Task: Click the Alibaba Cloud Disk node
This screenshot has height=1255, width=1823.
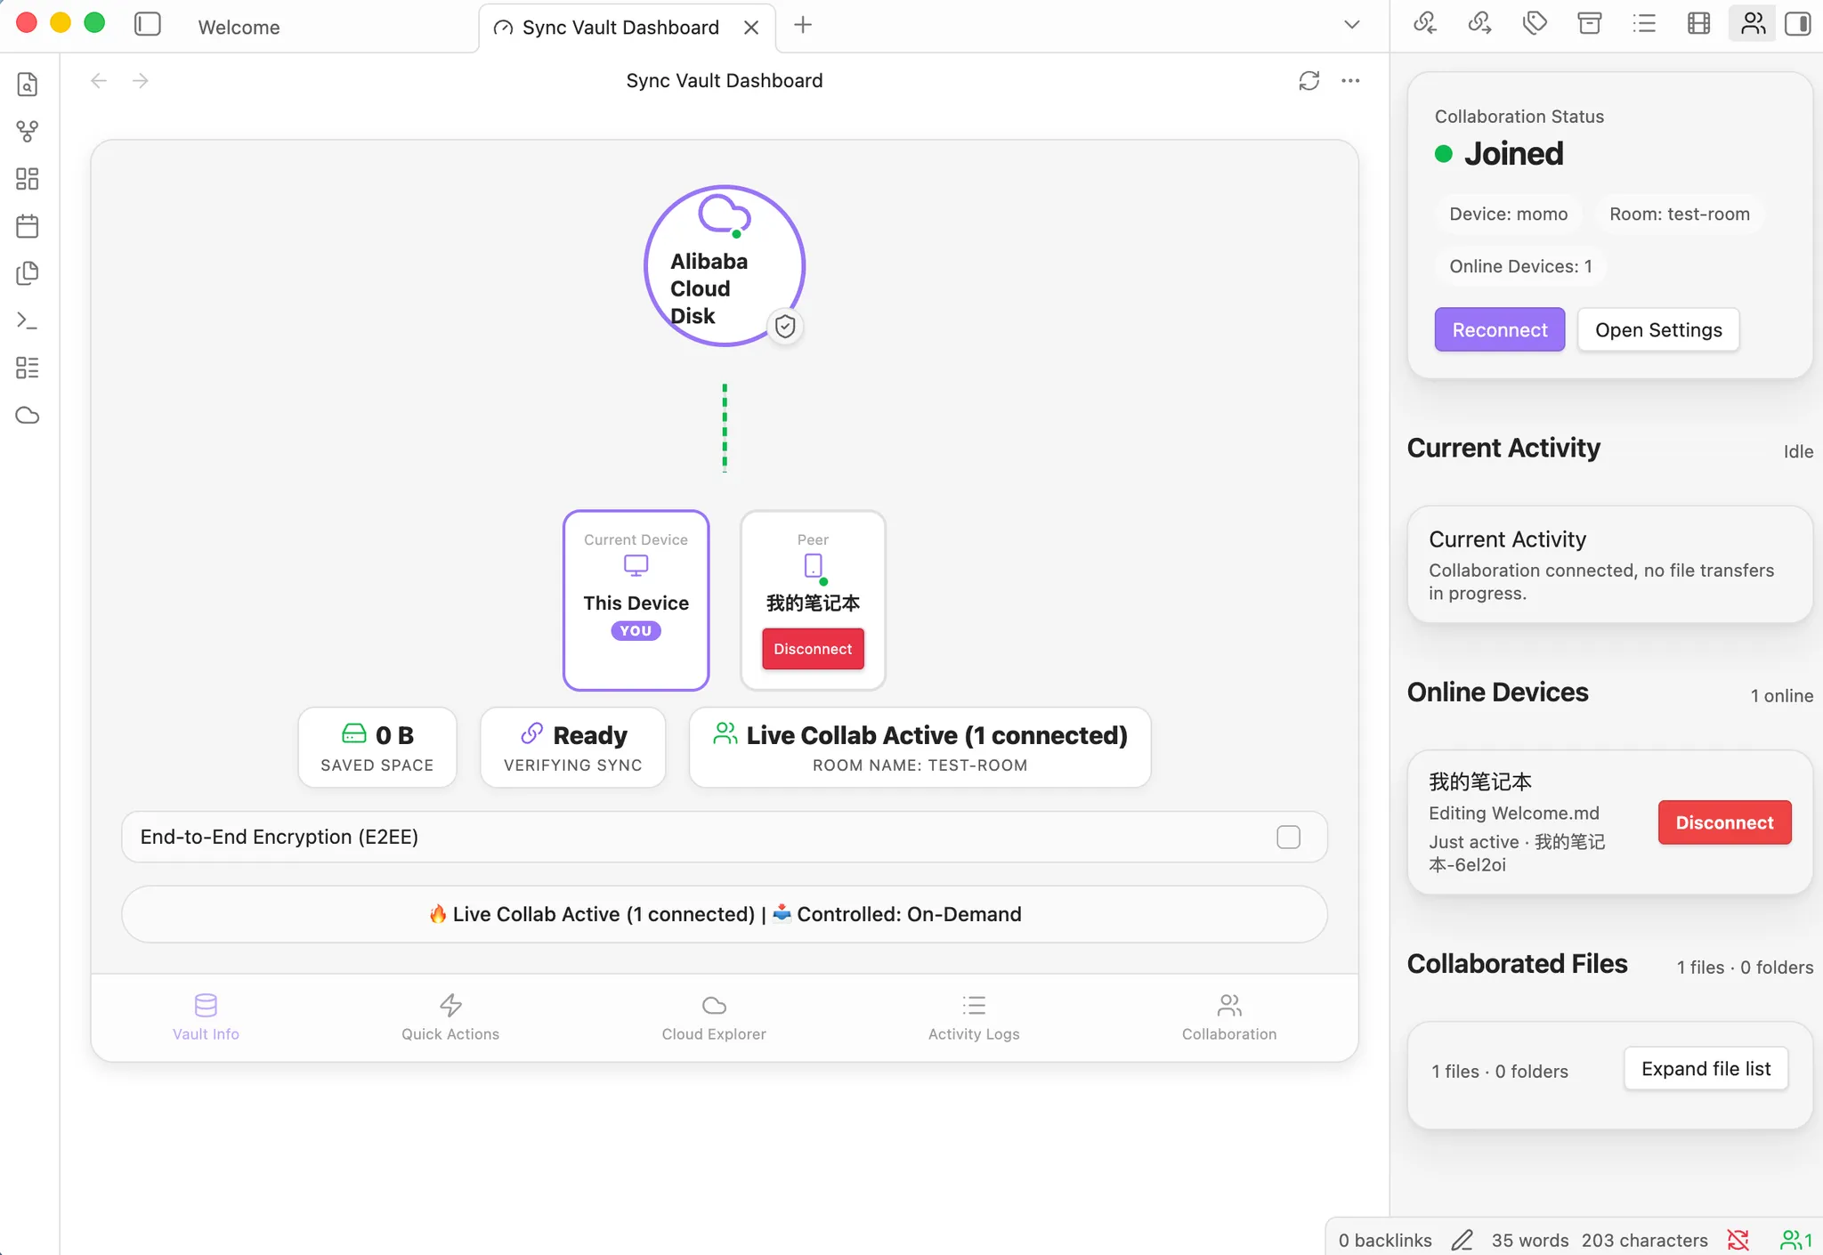Action: (724, 266)
